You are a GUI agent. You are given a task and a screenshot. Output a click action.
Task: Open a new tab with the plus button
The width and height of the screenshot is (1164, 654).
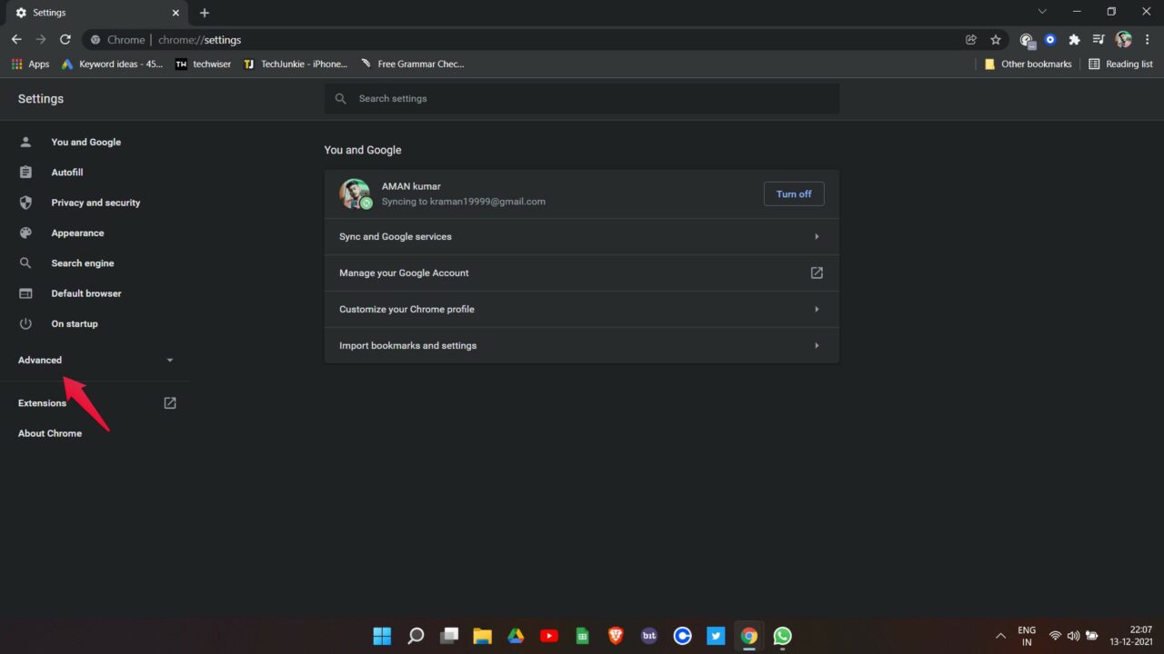tap(205, 13)
